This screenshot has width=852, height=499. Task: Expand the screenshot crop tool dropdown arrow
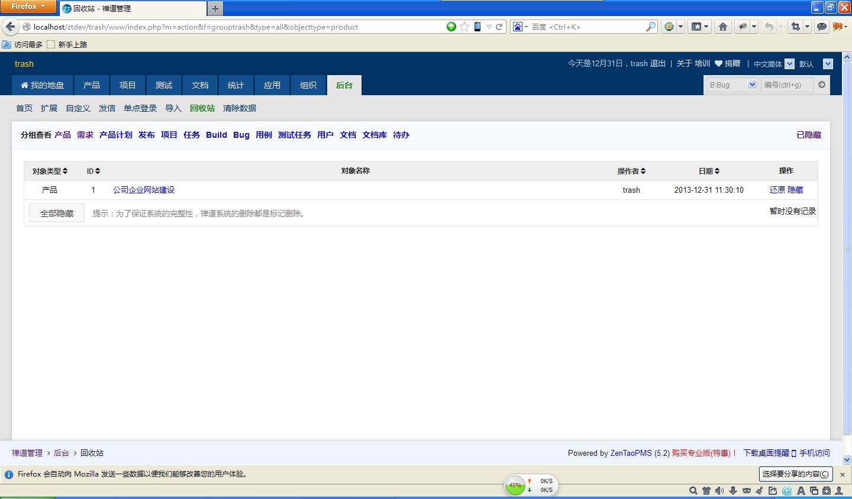pos(806,27)
